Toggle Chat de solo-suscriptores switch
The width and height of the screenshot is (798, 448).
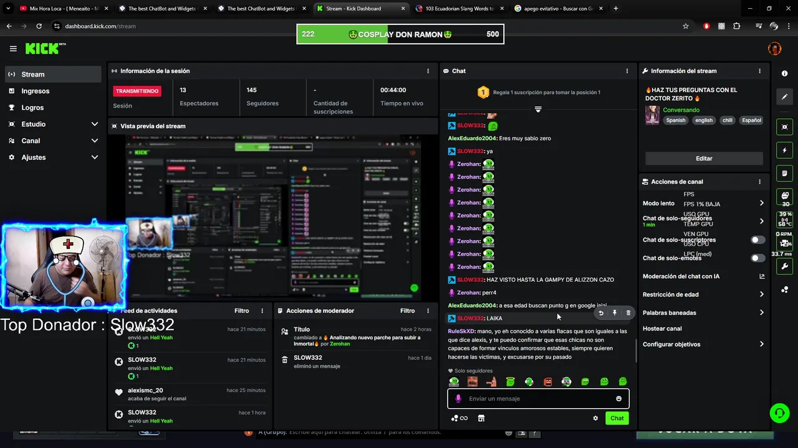(757, 240)
